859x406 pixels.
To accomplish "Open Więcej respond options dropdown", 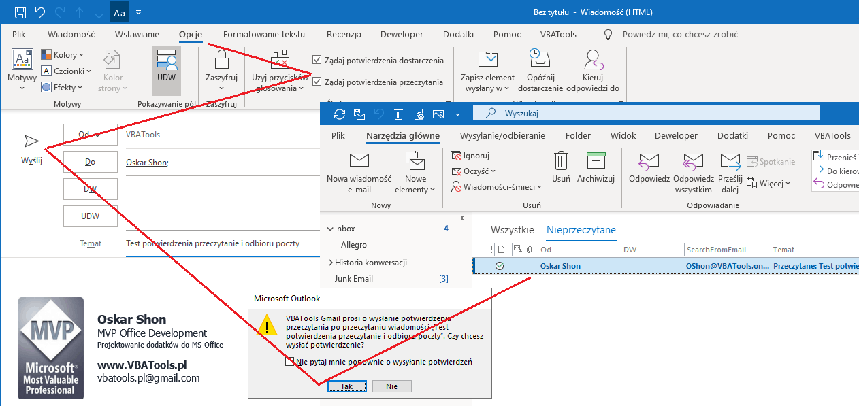I will coord(769,183).
